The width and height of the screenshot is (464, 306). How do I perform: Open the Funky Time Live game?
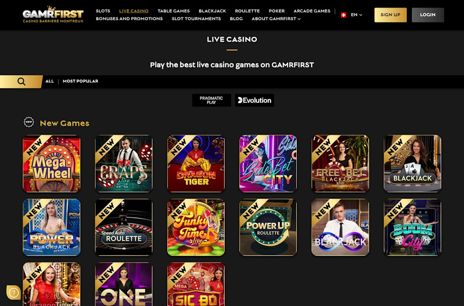[196, 227]
